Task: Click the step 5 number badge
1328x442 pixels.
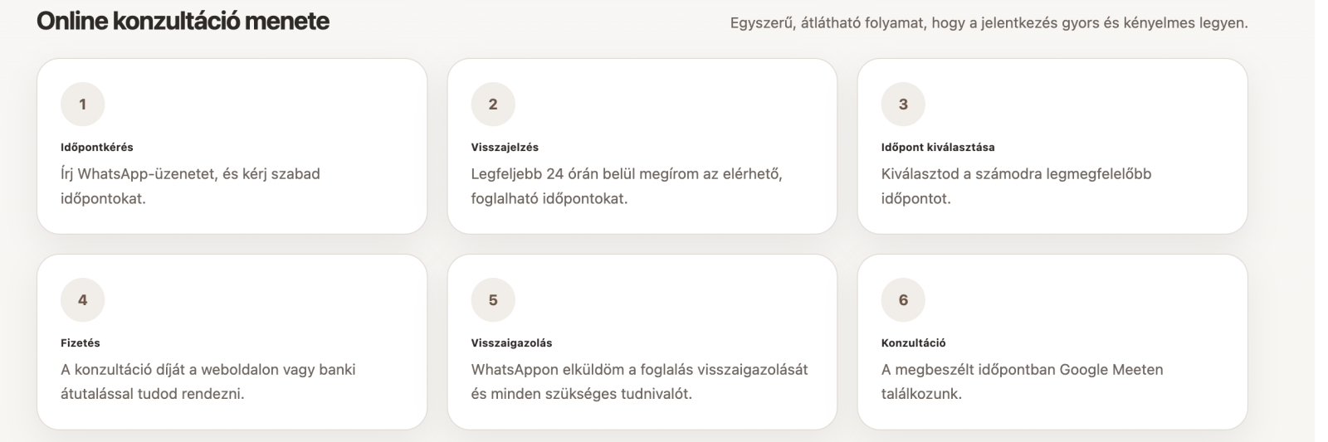Action: pos(493,300)
